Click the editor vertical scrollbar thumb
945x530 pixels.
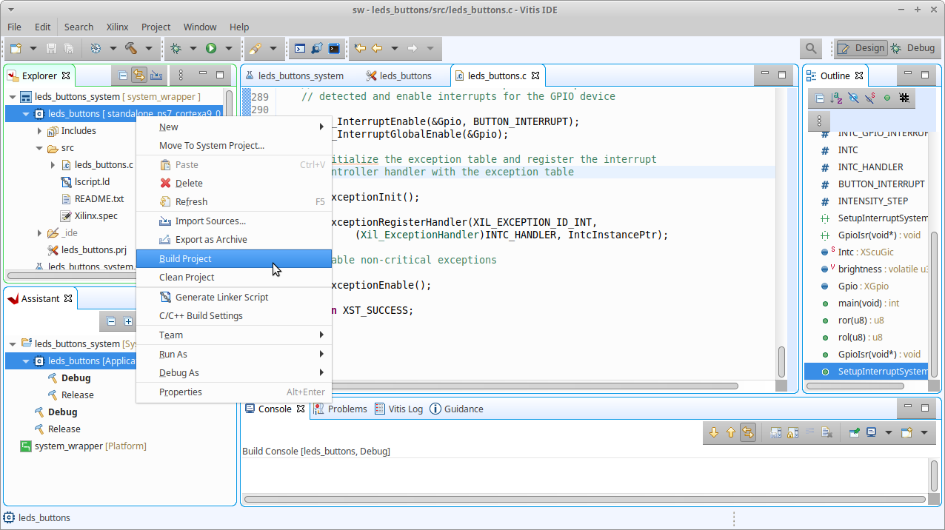point(781,361)
